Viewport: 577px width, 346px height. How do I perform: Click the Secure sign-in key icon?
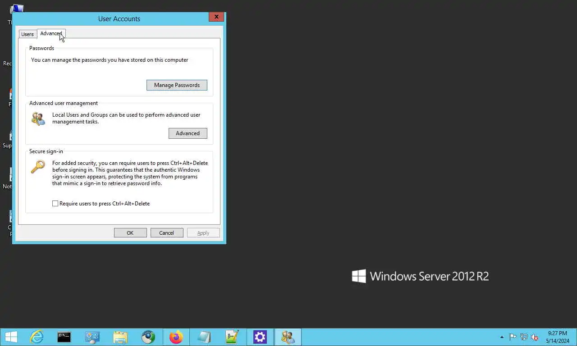tap(38, 167)
